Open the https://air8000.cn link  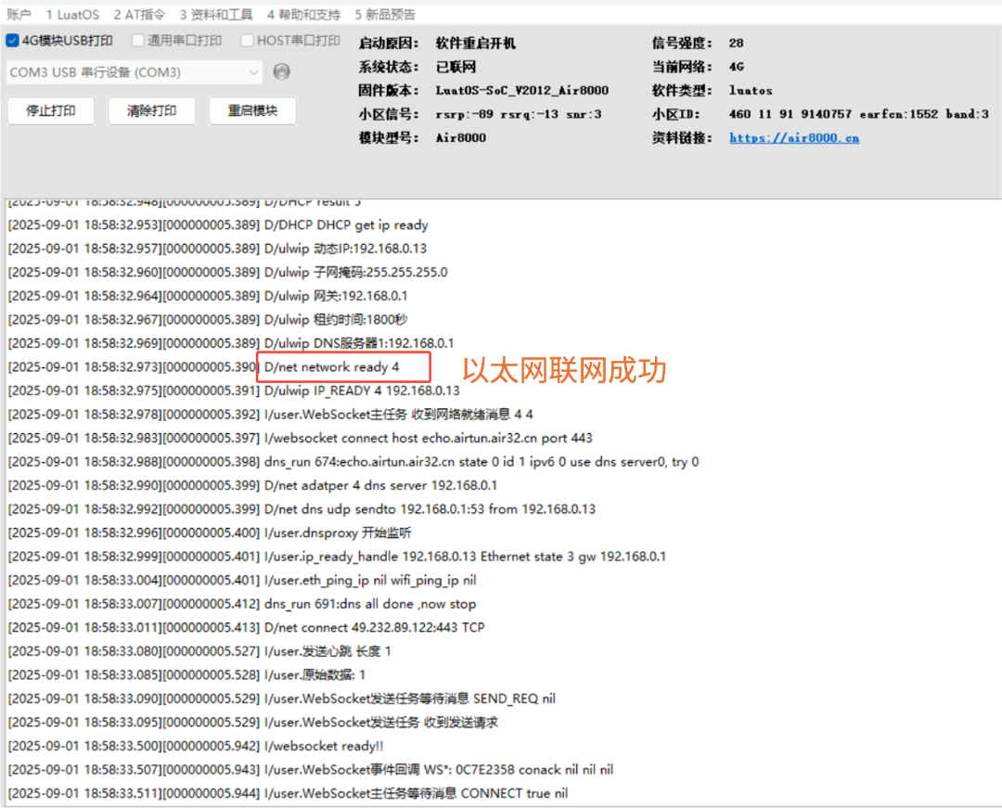point(793,137)
